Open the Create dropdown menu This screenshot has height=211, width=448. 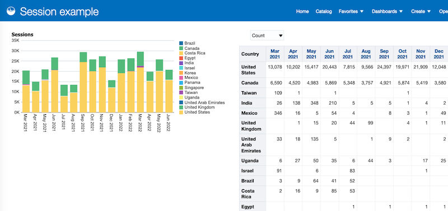pos(421,11)
